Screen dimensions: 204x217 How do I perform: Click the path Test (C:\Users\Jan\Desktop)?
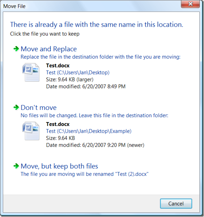[x=78, y=73]
